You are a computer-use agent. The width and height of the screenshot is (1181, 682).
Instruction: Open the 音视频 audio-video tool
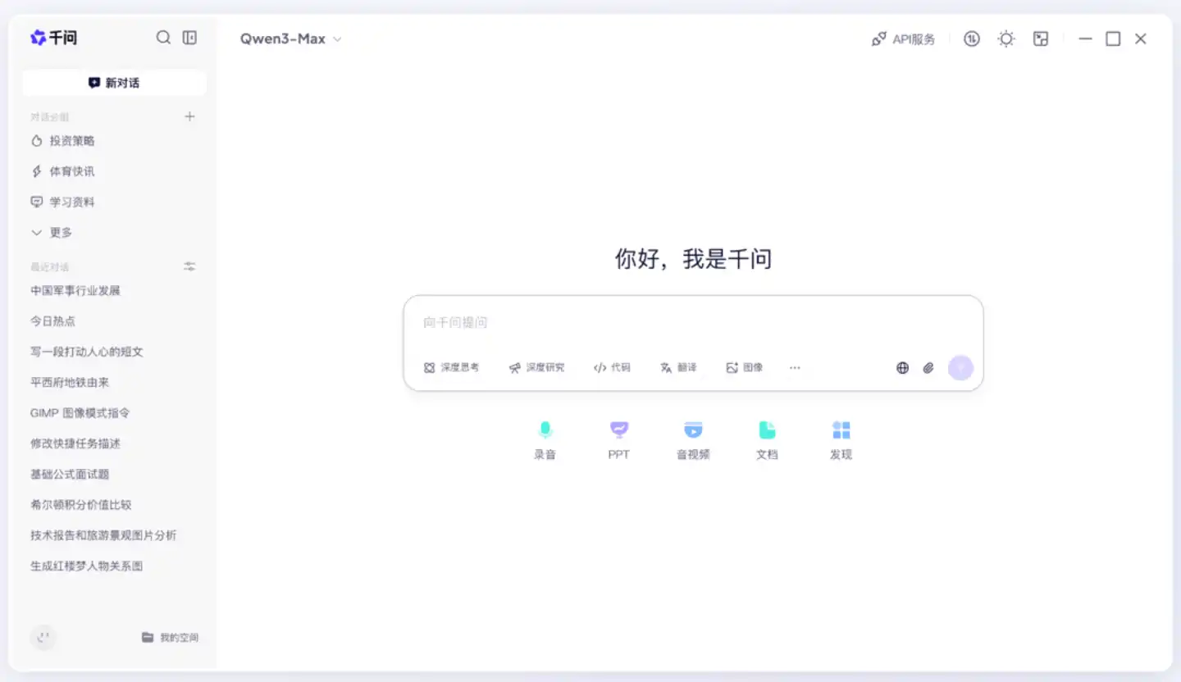point(693,439)
